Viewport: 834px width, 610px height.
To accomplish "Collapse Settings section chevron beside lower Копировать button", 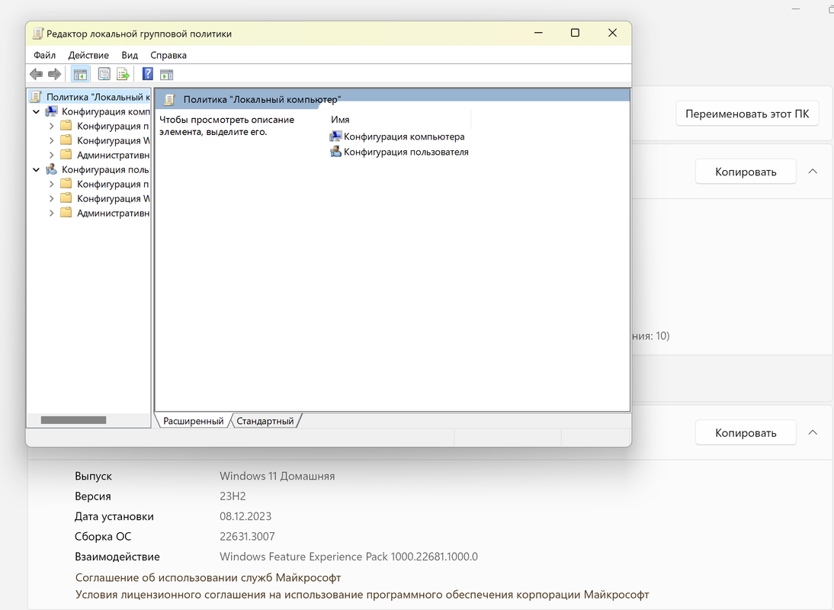I will pos(813,432).
